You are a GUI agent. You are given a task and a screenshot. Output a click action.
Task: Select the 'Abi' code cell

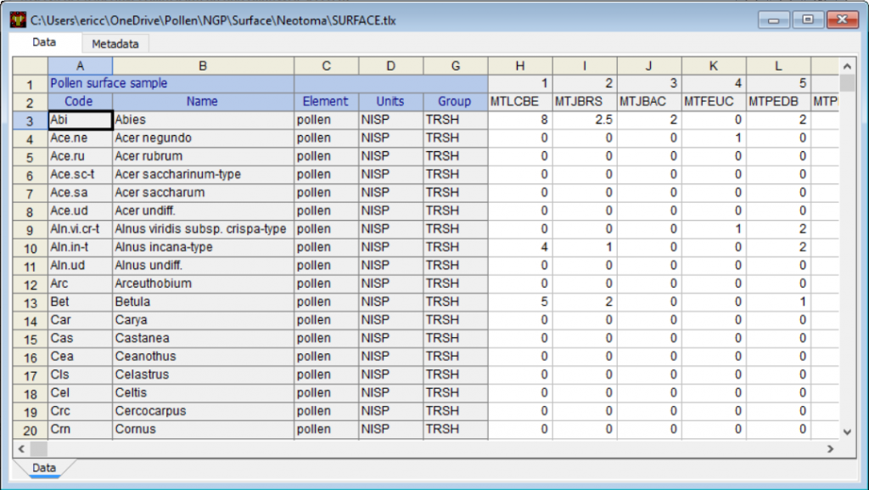point(81,121)
